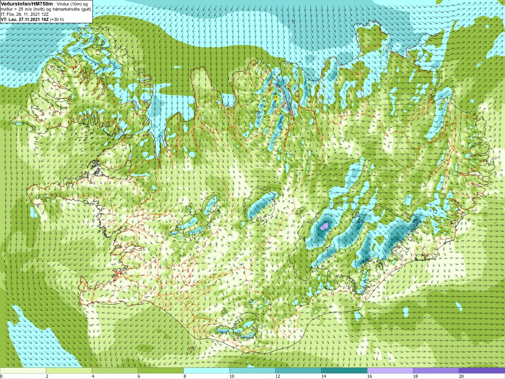
Task: Click the '10' legend scale label
Action: [x=232, y=376]
